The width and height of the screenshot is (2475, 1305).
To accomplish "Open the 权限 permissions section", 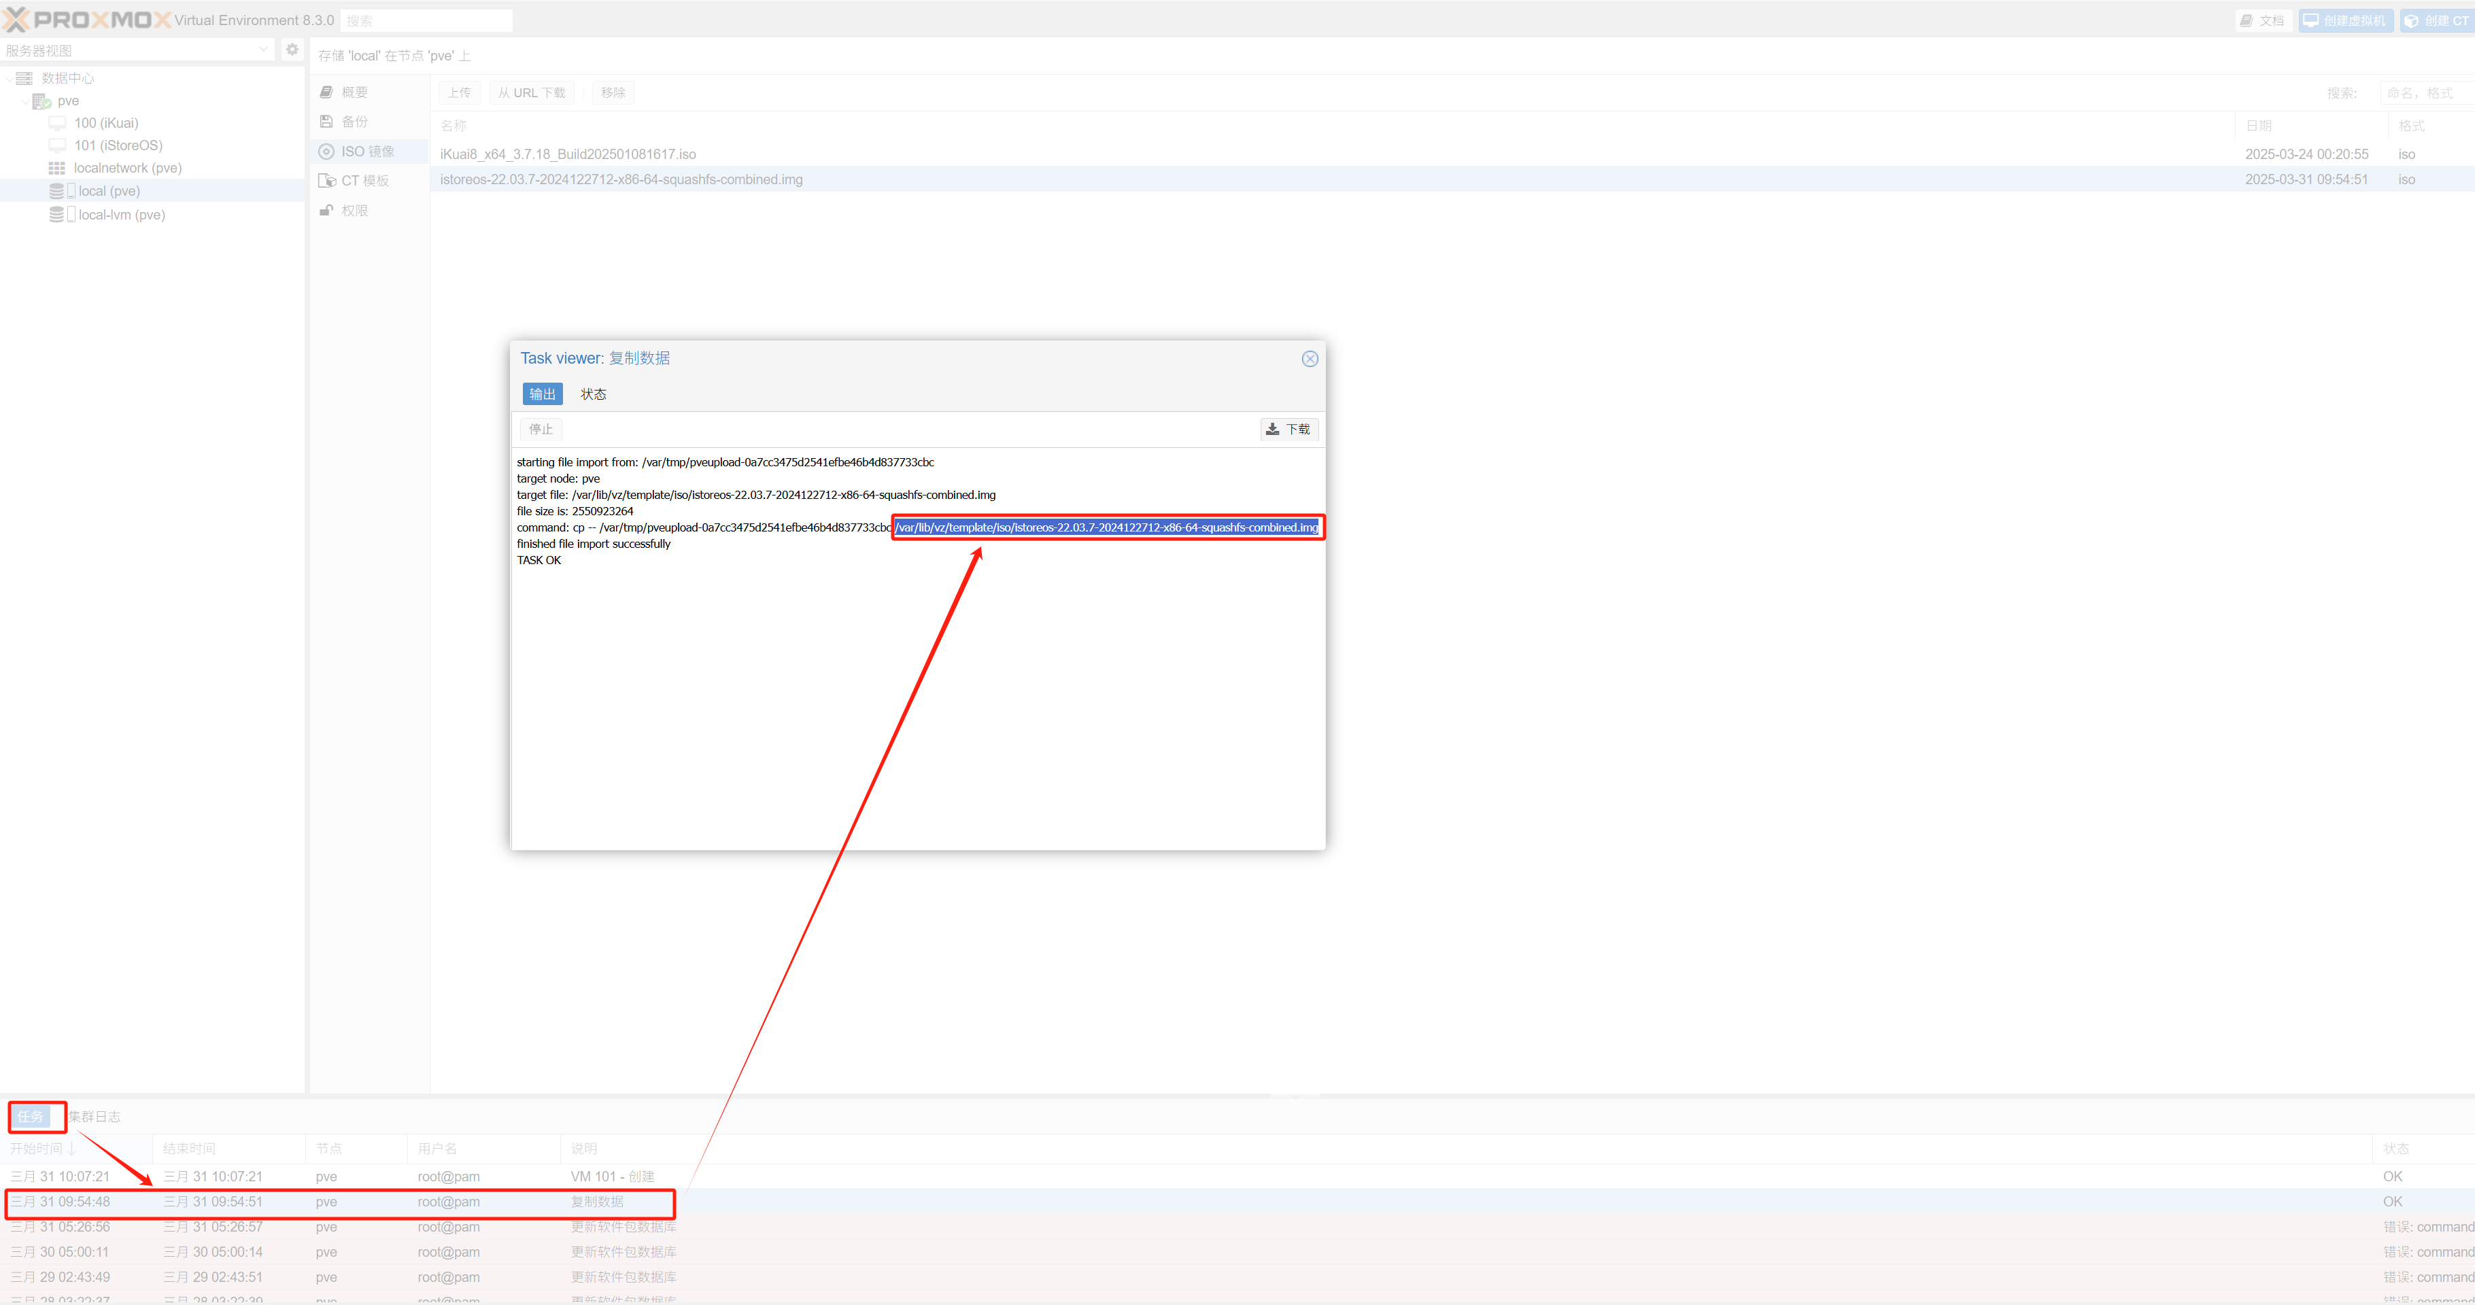I will pos(354,210).
